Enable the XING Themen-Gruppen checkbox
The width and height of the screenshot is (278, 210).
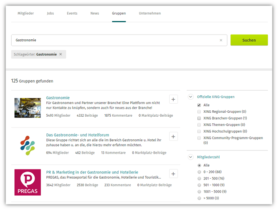click(199, 125)
